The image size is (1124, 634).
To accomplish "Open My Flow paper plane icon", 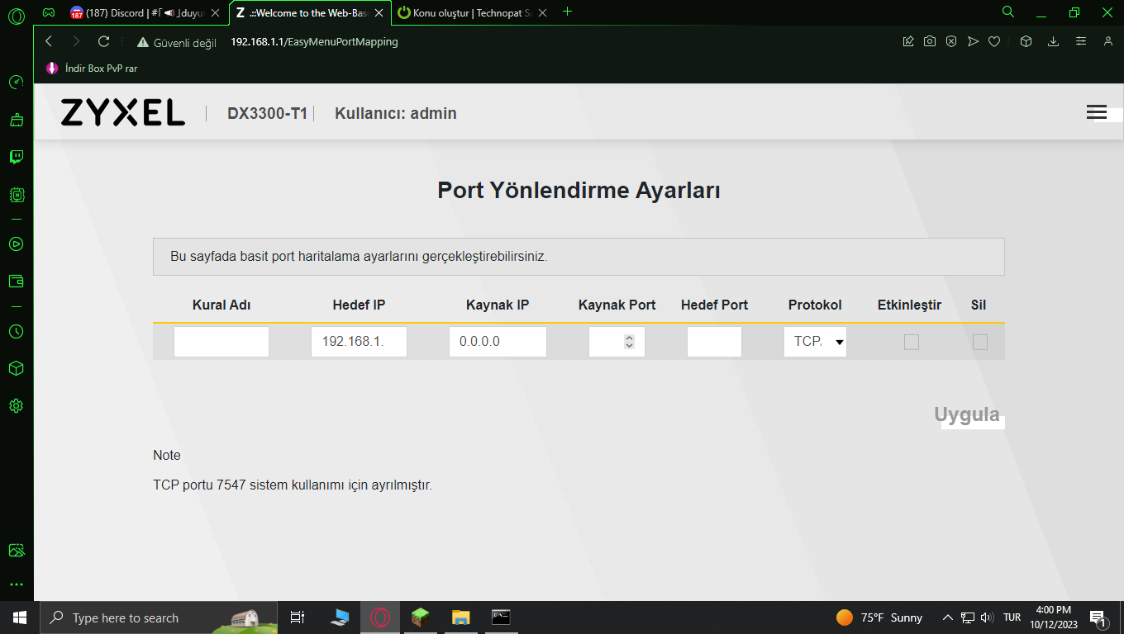I will click(x=973, y=41).
